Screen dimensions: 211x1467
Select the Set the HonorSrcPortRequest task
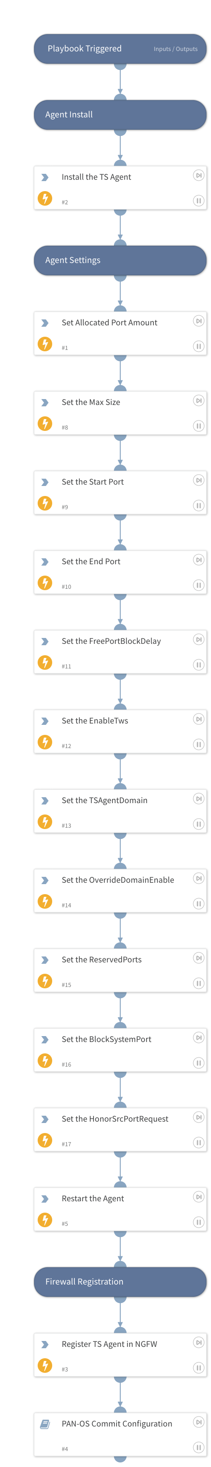pos(120,1129)
